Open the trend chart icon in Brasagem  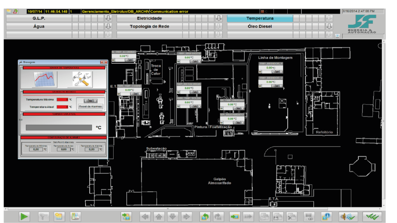(x=44, y=79)
